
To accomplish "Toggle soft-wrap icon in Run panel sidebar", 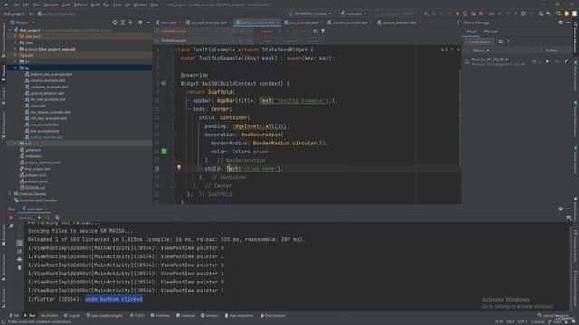I will pyautogui.click(x=20, y=243).
